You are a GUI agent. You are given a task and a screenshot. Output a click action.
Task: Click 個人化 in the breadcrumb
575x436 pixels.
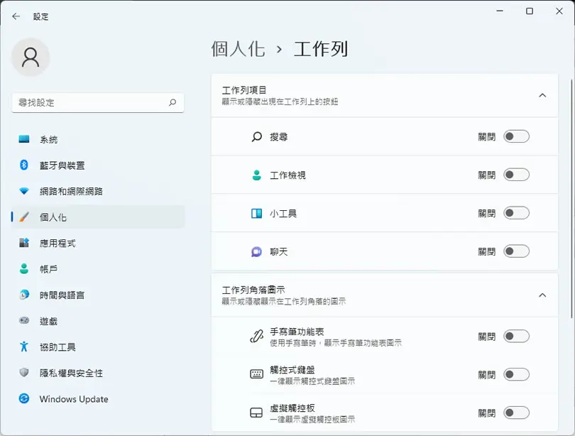click(238, 49)
